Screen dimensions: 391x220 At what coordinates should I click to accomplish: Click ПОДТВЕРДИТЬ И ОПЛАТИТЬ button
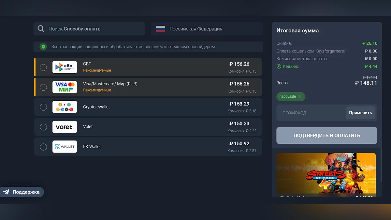[x=326, y=135]
